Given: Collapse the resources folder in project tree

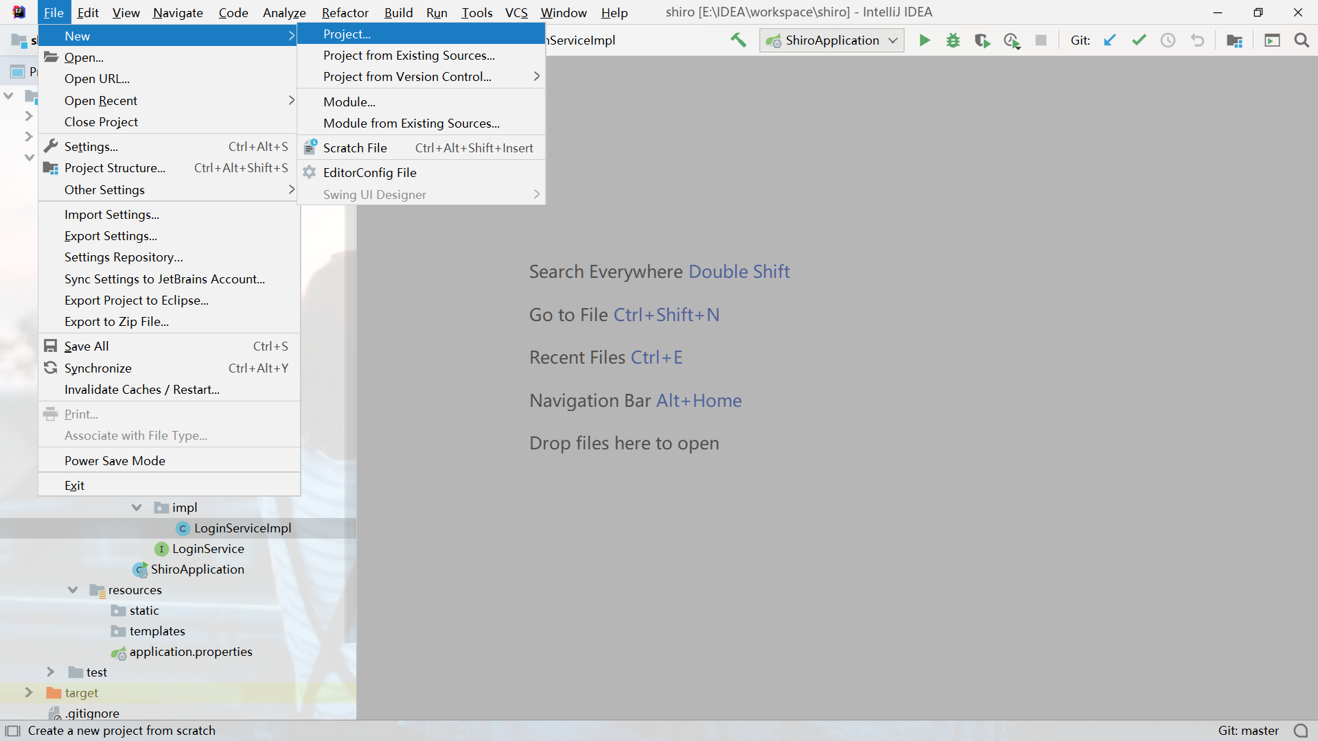Looking at the screenshot, I should coord(73,590).
